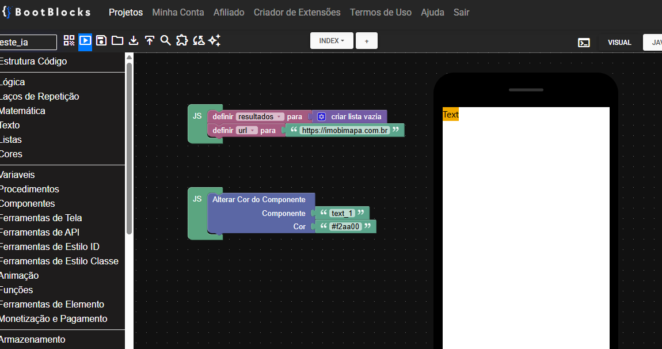
Task: Click the download arrow icon
Action: [134, 40]
